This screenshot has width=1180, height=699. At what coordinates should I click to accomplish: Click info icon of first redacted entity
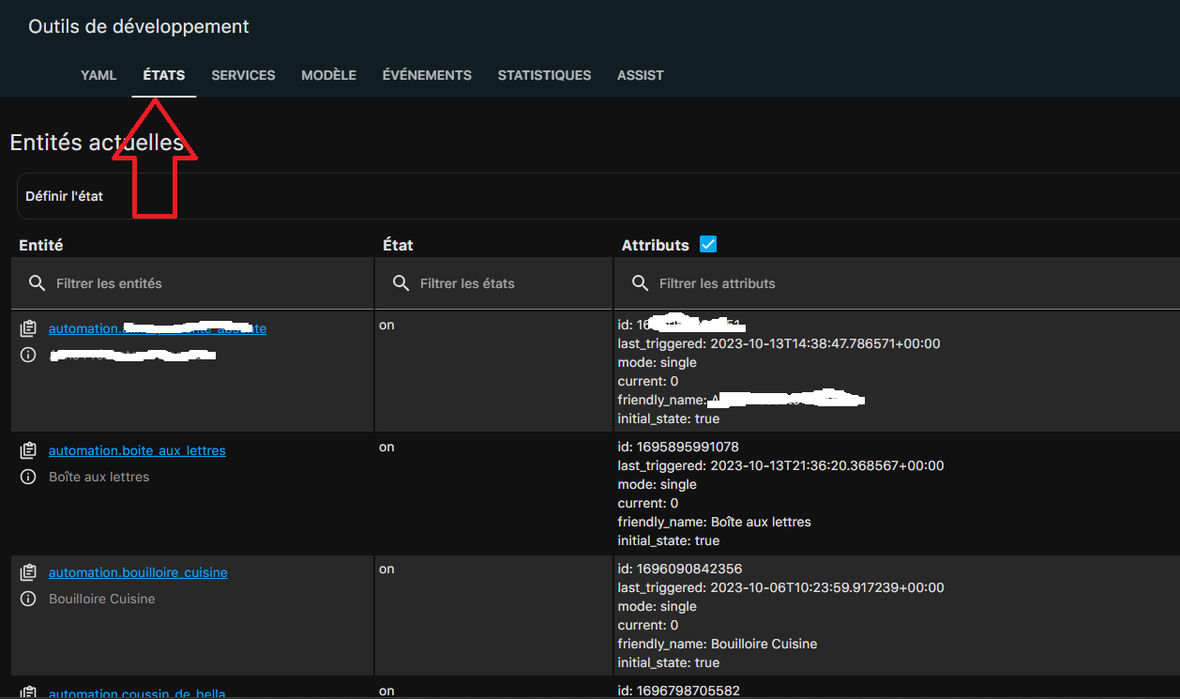(x=28, y=356)
